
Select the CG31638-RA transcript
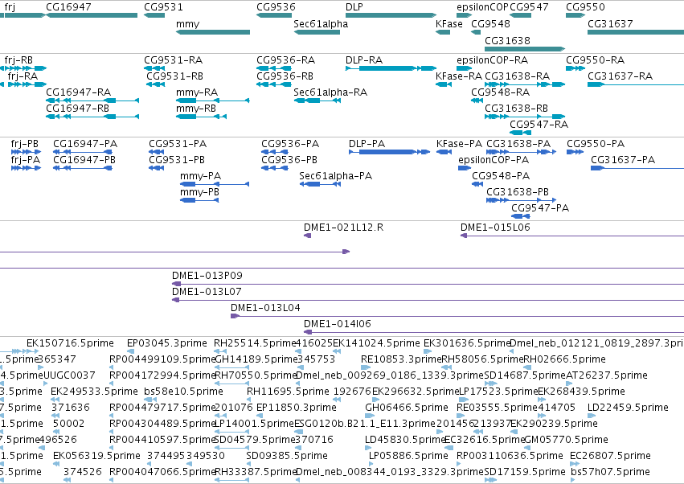(525, 84)
